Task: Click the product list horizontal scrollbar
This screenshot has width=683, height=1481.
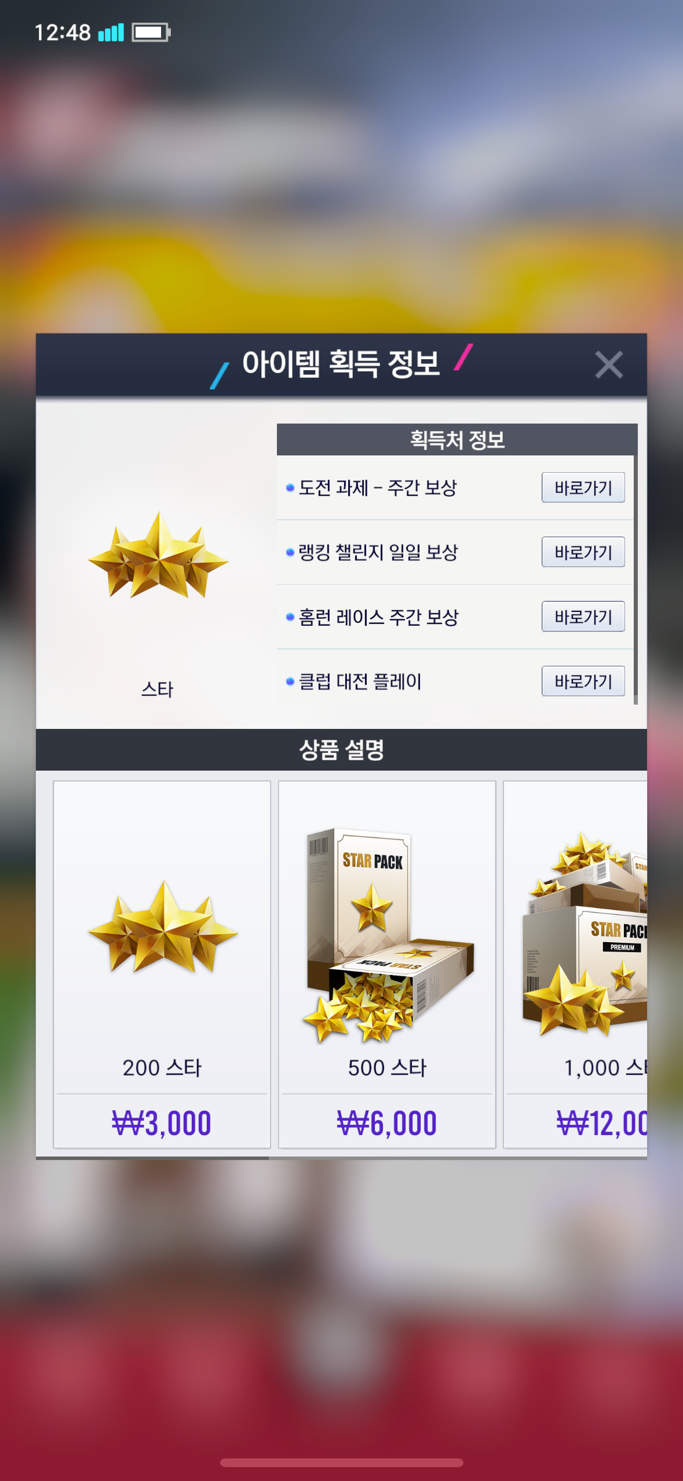Action: tap(152, 1158)
